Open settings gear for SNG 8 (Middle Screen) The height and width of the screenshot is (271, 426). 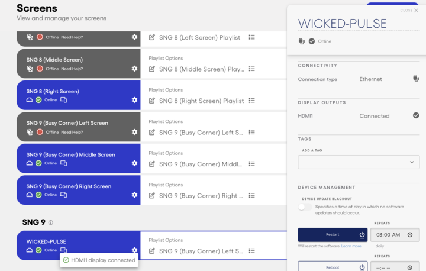(x=134, y=69)
